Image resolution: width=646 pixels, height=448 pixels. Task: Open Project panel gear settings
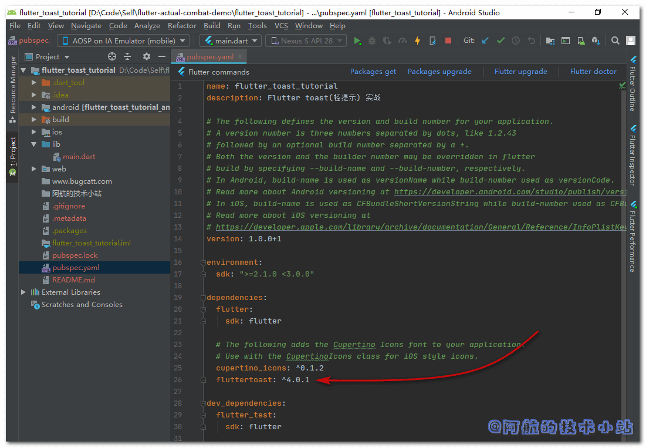pyautogui.click(x=147, y=56)
